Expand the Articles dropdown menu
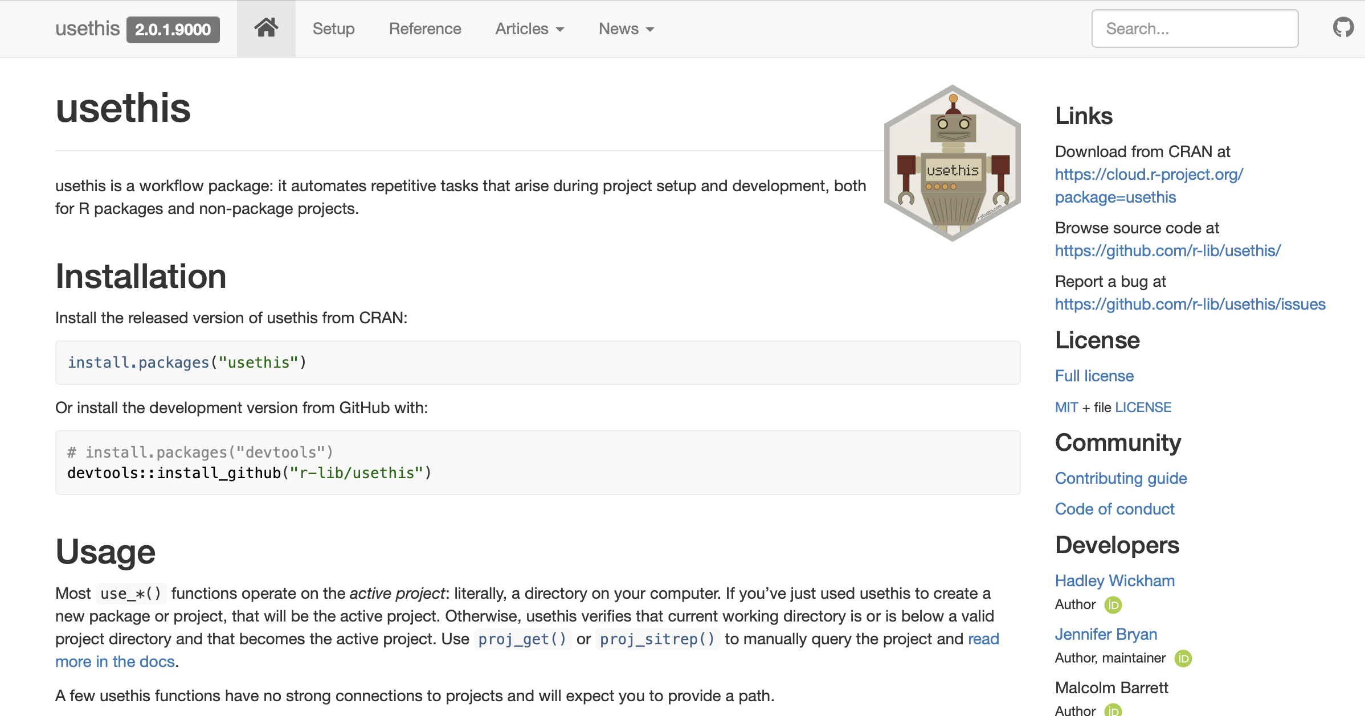This screenshot has width=1365, height=716. pyautogui.click(x=529, y=29)
